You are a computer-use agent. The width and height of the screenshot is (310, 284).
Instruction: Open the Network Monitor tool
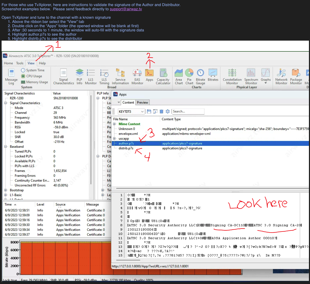281,77
